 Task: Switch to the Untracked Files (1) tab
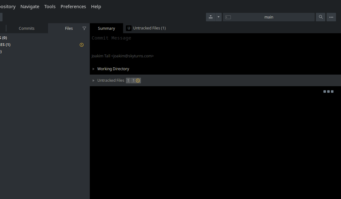(149, 28)
